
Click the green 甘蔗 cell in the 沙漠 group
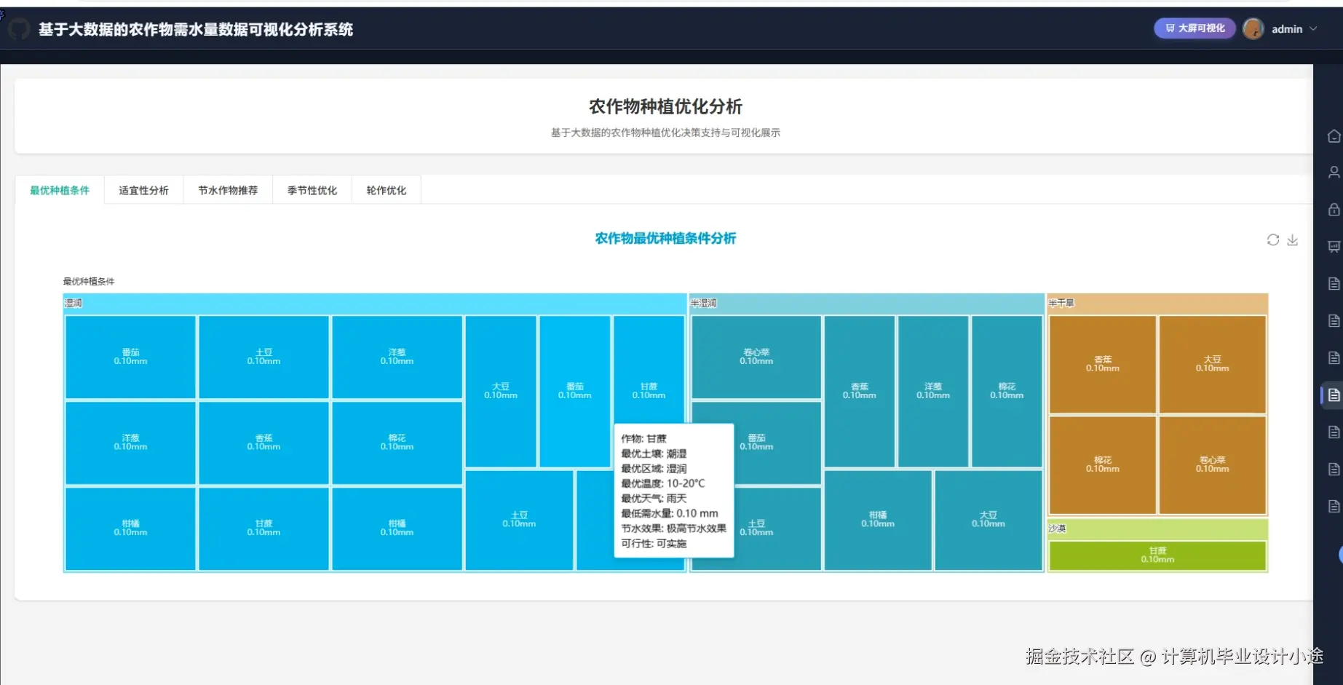(1157, 555)
